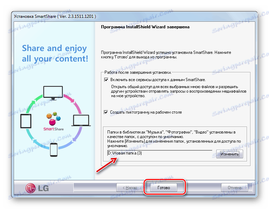269x209 pixels.
Task: Click the TV monitor icon in the circle
Action: click(53, 93)
